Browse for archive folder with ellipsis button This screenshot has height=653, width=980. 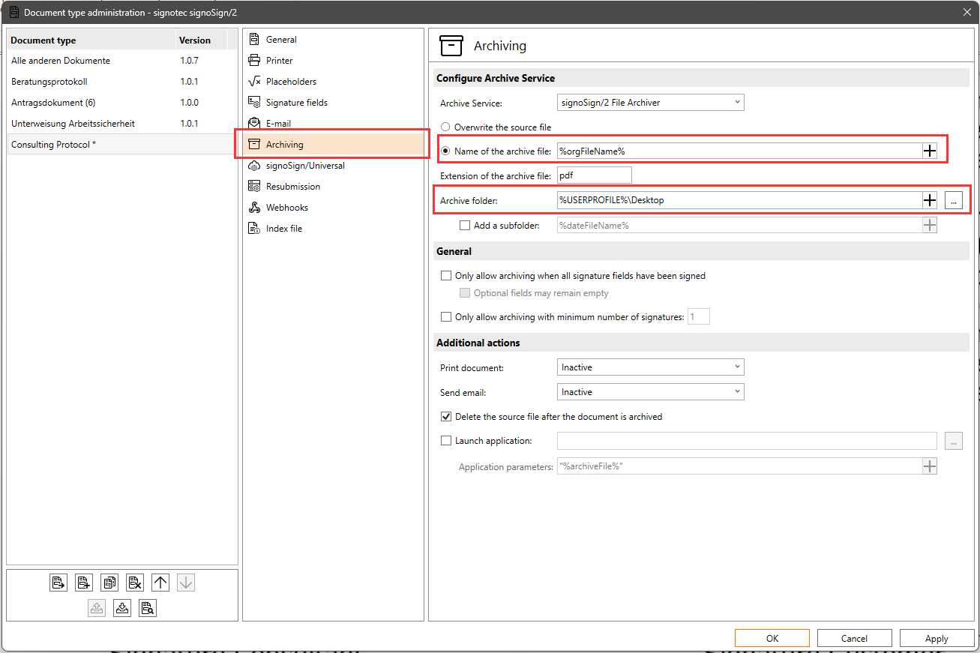click(x=954, y=200)
